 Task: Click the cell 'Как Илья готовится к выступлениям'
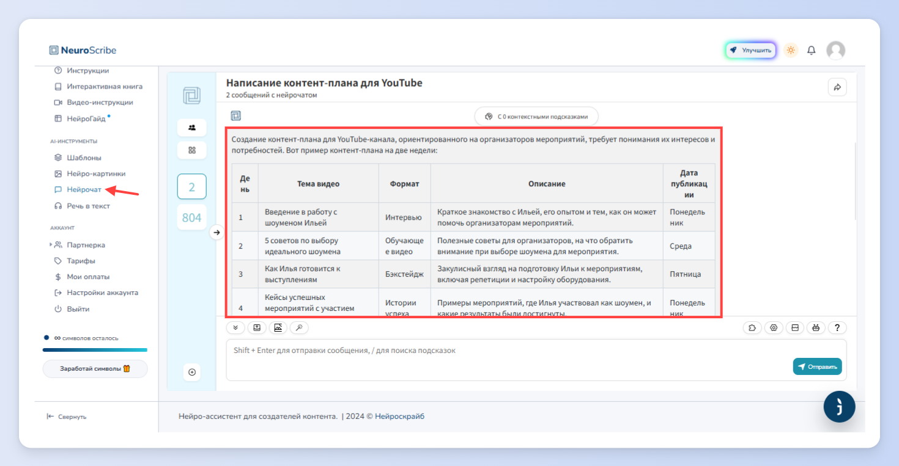coord(318,274)
